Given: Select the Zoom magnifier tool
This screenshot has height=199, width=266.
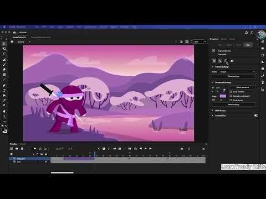Looking at the screenshot, I should [x=4, y=116].
